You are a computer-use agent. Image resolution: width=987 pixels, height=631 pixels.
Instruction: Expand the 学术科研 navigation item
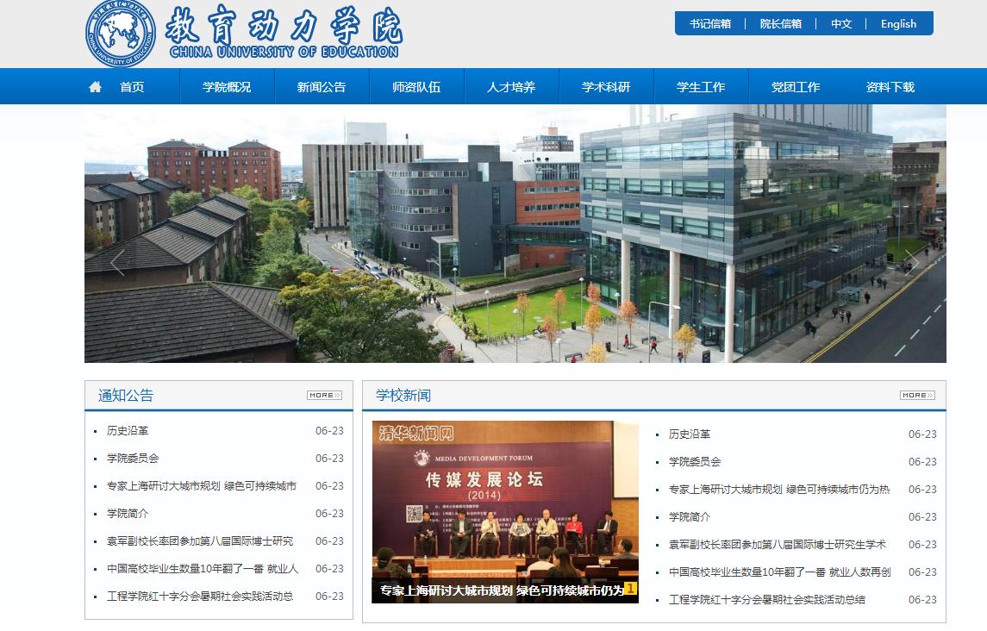(606, 87)
